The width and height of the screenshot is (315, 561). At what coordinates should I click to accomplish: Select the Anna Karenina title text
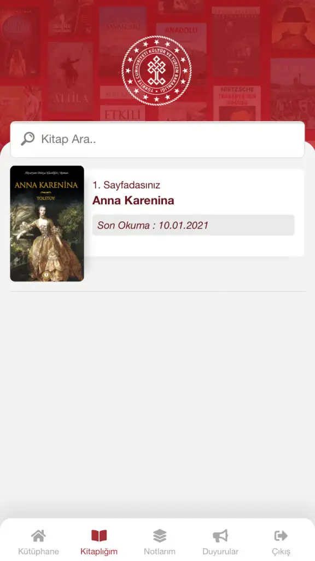(133, 201)
